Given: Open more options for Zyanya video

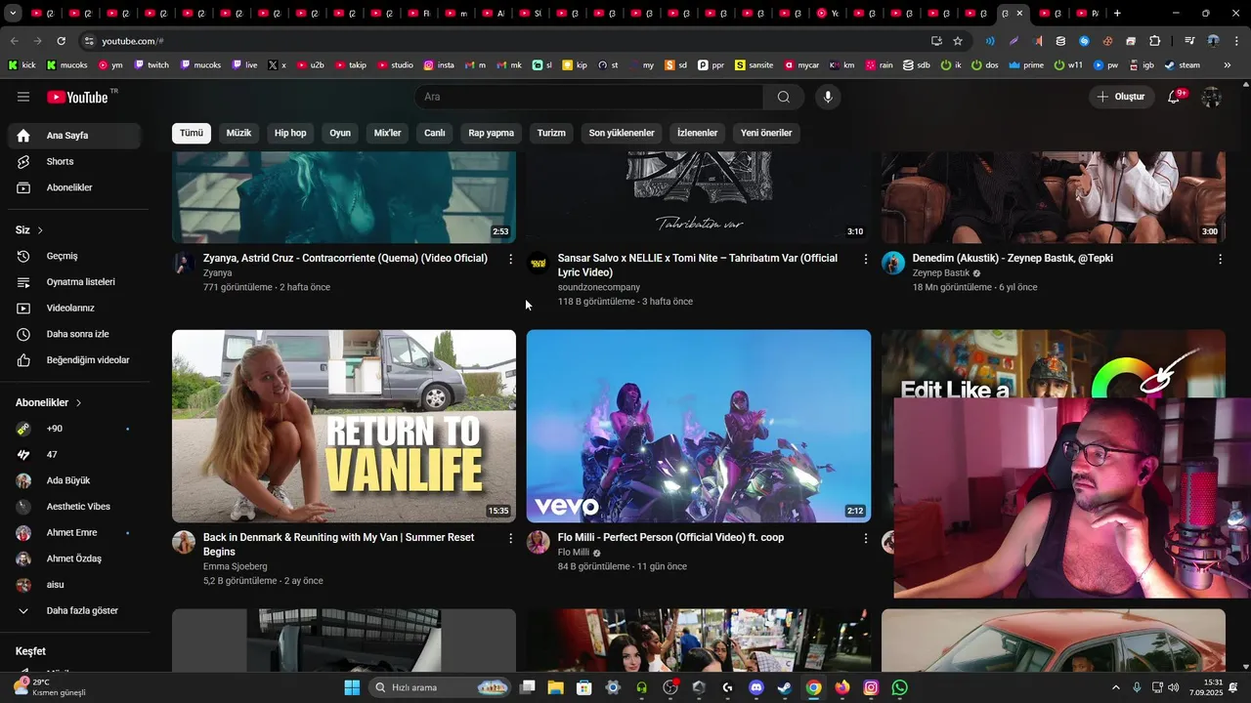Looking at the screenshot, I should 510,259.
